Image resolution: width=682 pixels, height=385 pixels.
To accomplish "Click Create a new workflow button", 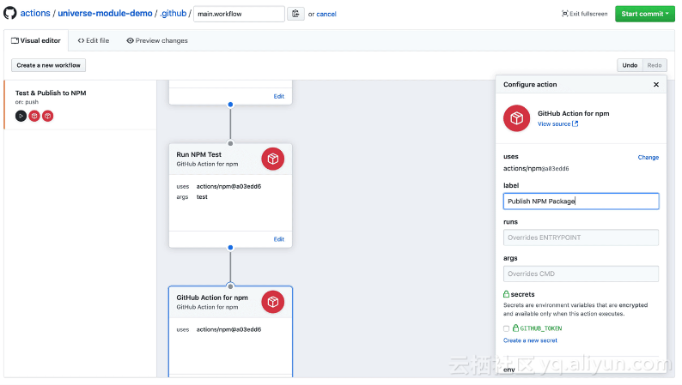I will [48, 65].
